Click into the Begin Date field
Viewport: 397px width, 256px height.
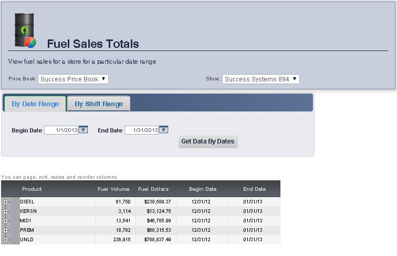(61, 130)
